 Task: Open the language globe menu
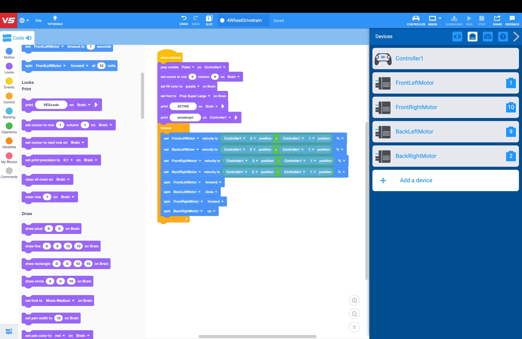click(x=24, y=20)
